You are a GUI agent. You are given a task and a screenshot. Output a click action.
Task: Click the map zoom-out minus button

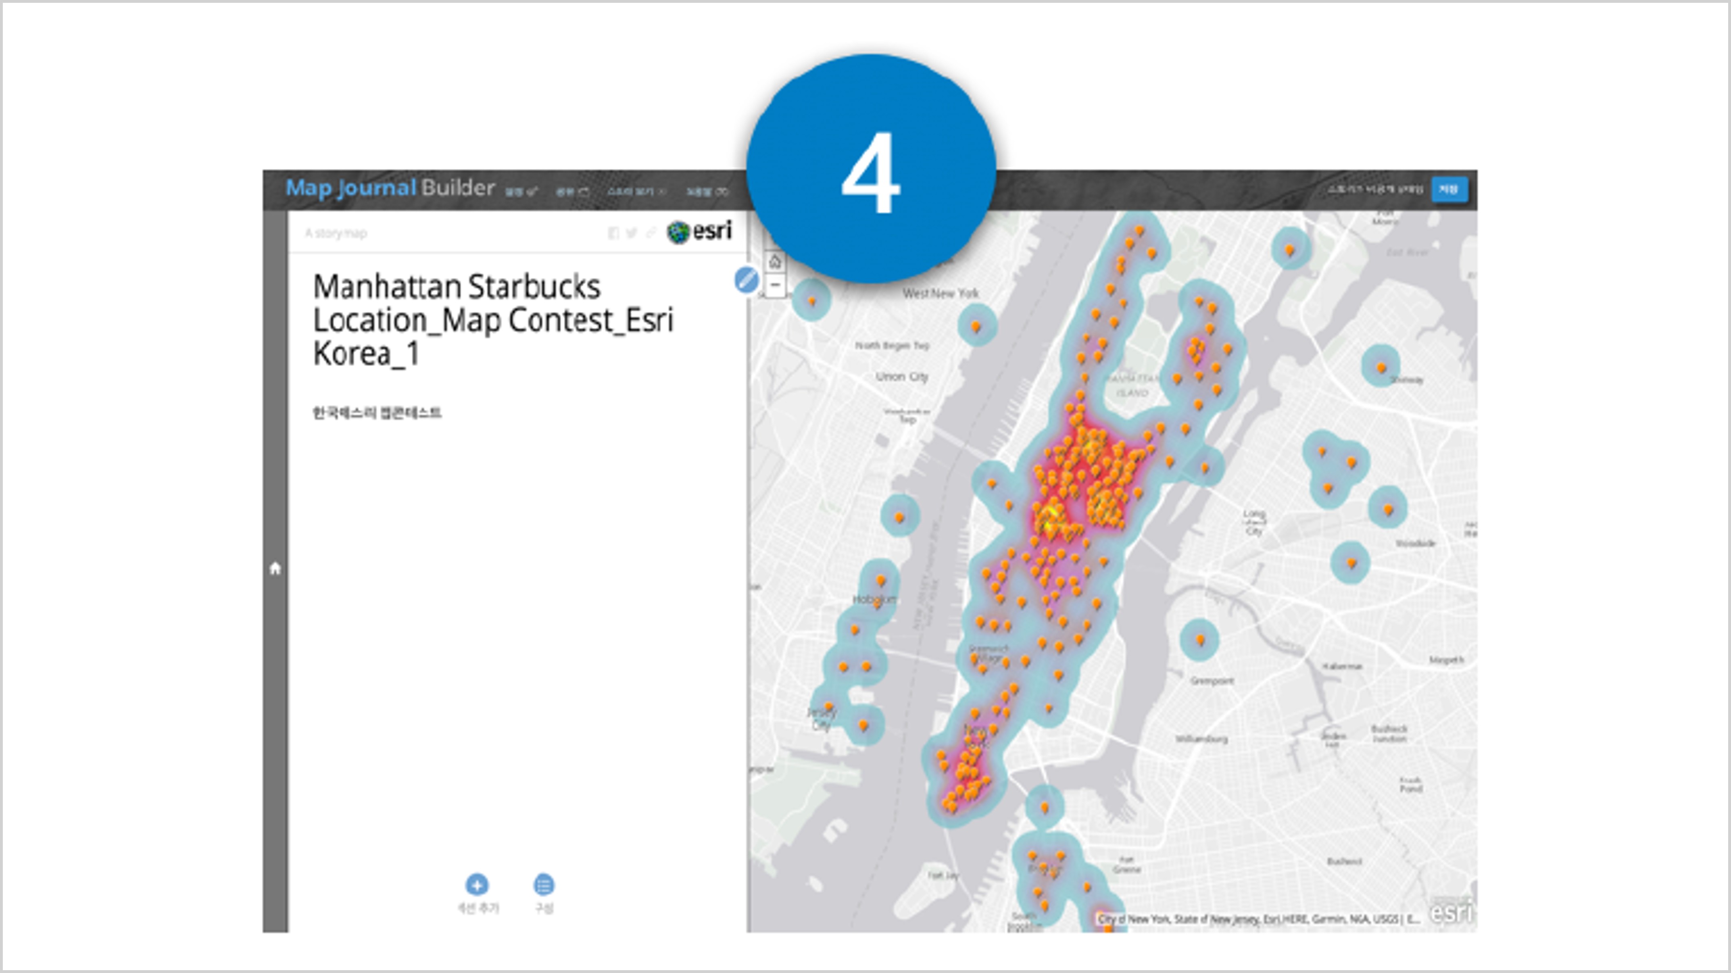coord(775,285)
